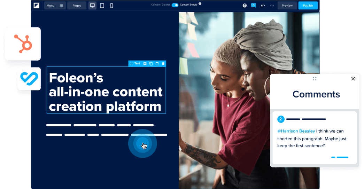Toggle Content Builder / Content Studio switch
The width and height of the screenshot is (364, 189).
click(175, 5)
